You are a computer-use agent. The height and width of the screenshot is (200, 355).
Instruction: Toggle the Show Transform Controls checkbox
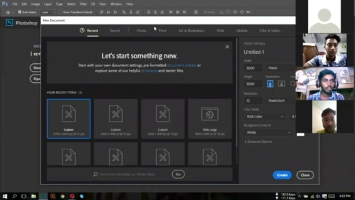tap(60, 12)
